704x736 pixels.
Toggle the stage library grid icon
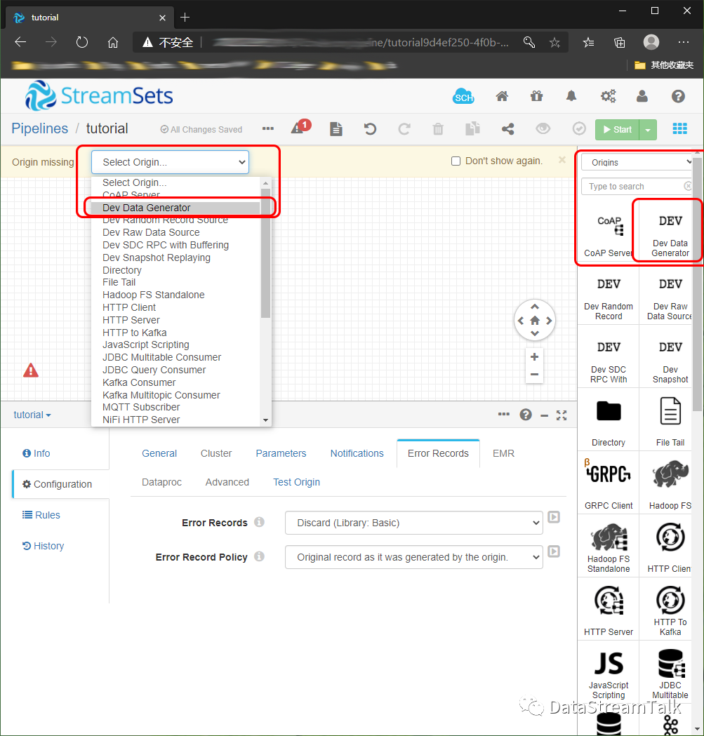[x=679, y=128]
